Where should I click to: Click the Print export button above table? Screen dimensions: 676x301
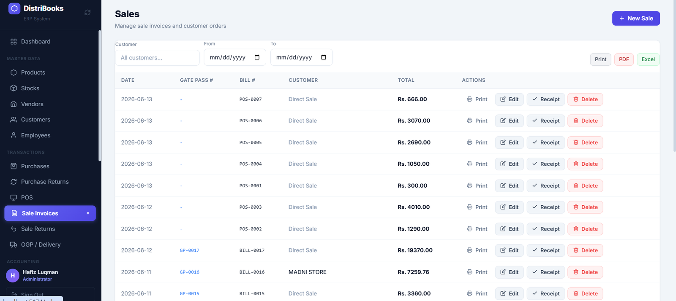(600, 59)
